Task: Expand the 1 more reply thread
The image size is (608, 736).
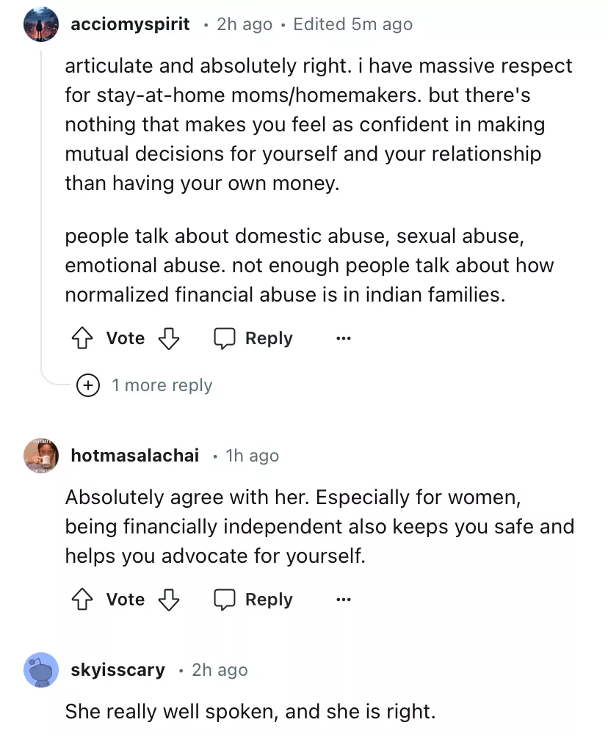Action: click(x=162, y=385)
